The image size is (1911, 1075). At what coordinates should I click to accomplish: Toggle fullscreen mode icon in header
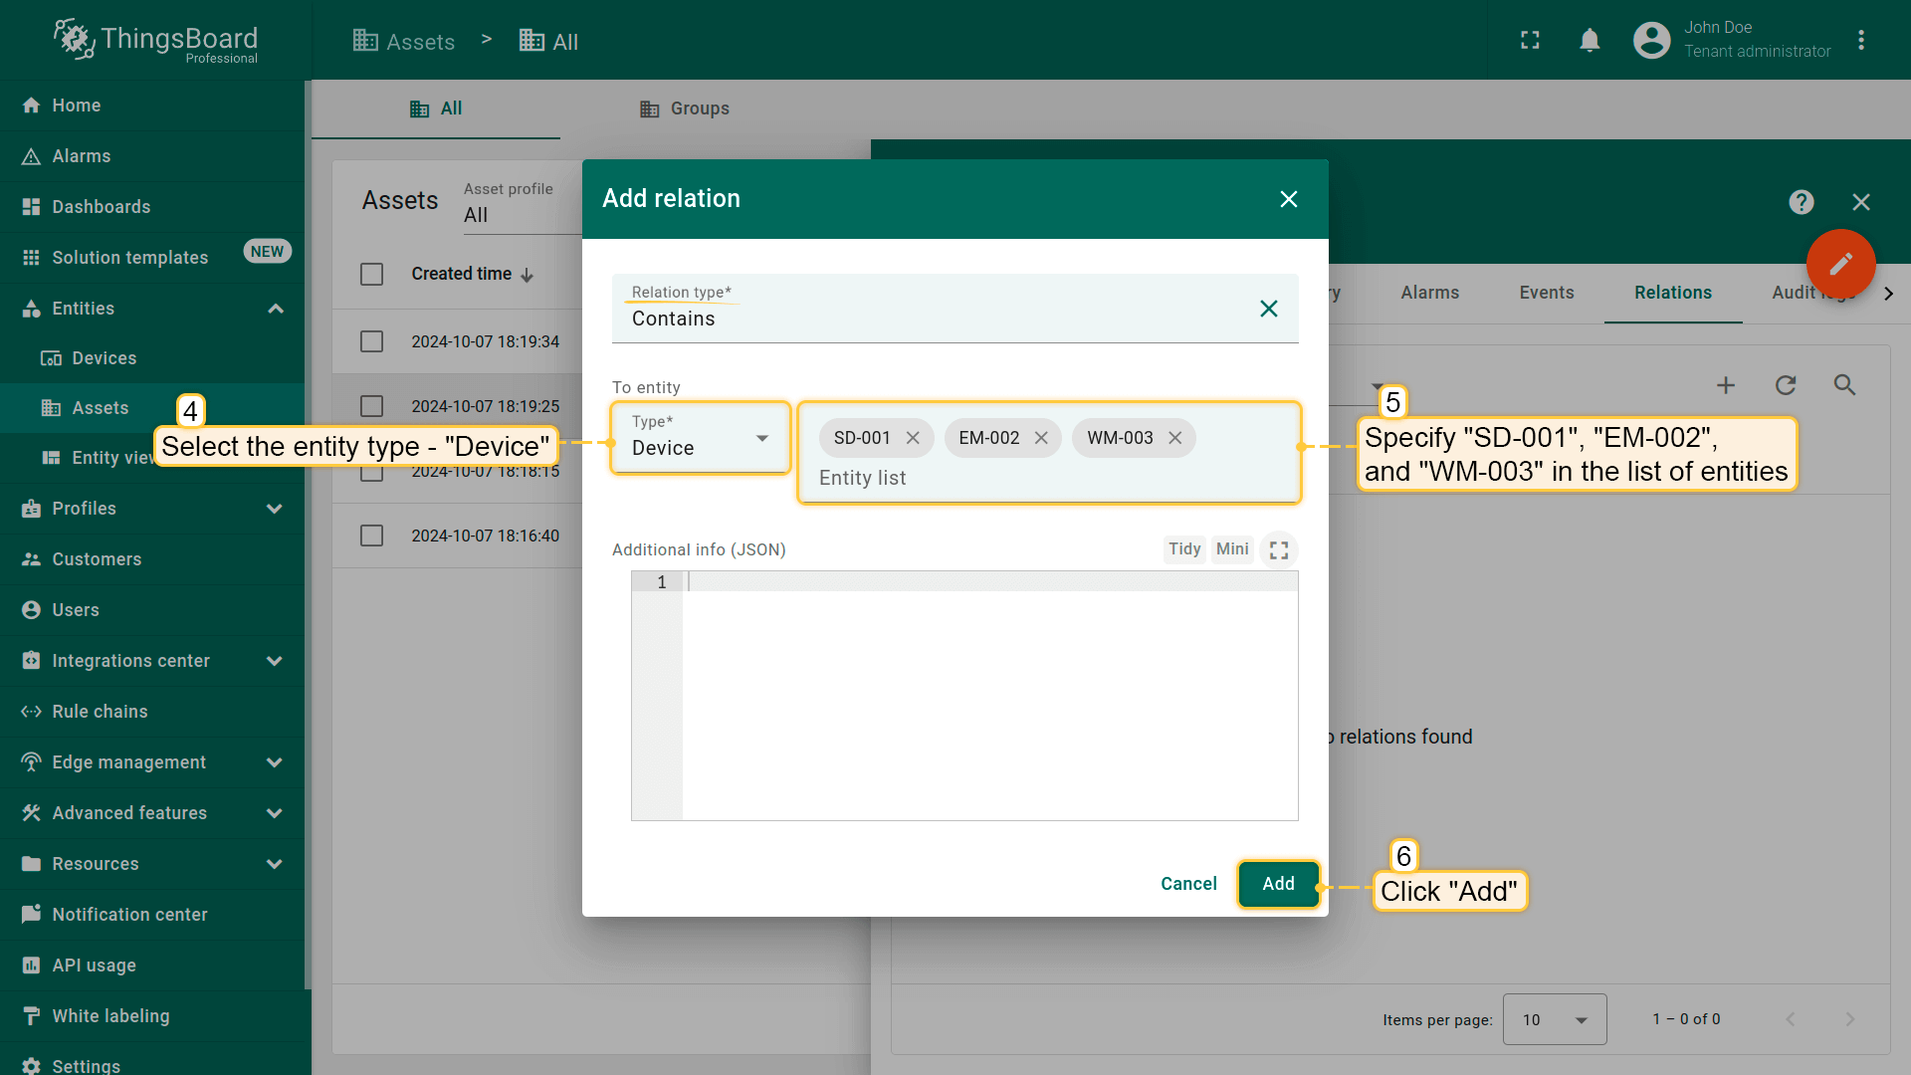(1530, 40)
